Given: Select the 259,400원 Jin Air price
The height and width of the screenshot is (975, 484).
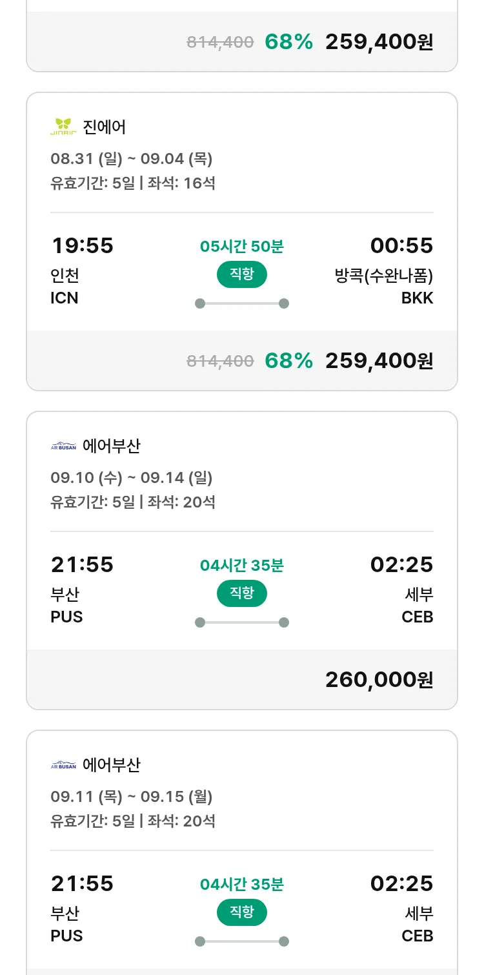Looking at the screenshot, I should 379,360.
